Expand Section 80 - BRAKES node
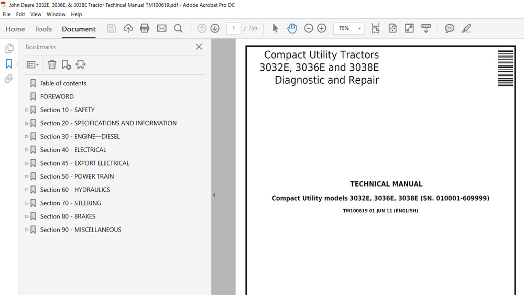Image resolution: width=524 pixels, height=295 pixels. pos(27,216)
